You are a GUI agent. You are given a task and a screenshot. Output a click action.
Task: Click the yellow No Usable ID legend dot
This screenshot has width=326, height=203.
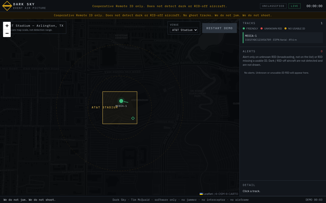pos(286,28)
